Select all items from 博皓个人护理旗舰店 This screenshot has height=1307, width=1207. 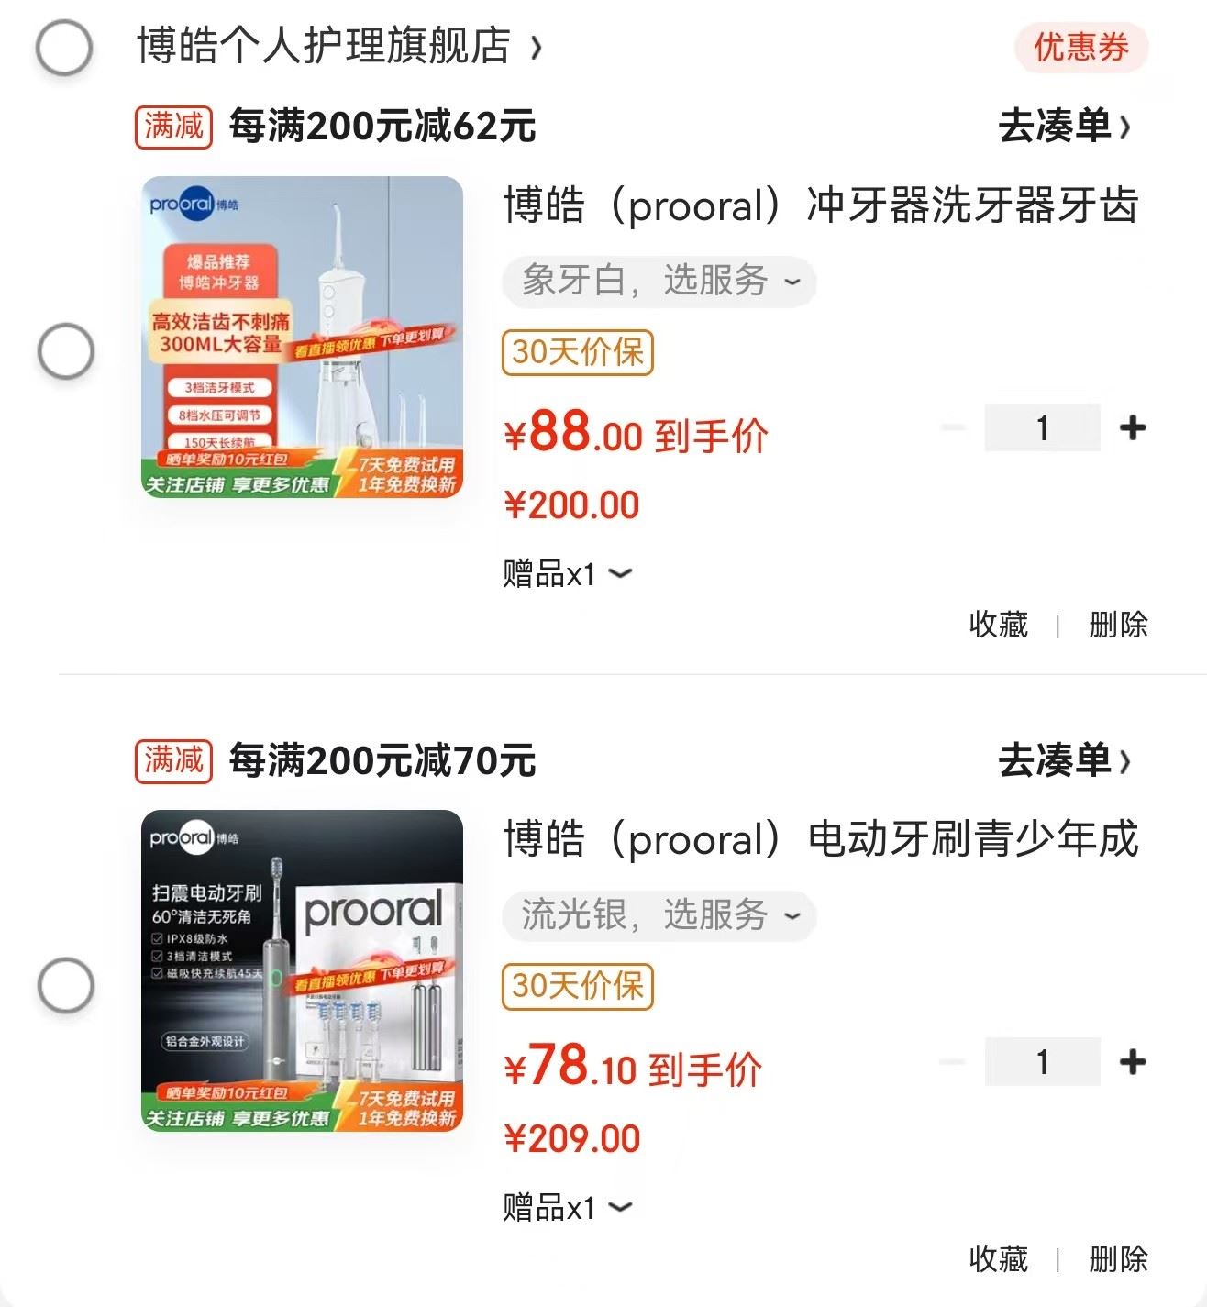point(64,47)
